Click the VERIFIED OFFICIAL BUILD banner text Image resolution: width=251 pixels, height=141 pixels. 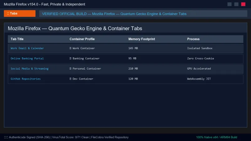pos(114,14)
